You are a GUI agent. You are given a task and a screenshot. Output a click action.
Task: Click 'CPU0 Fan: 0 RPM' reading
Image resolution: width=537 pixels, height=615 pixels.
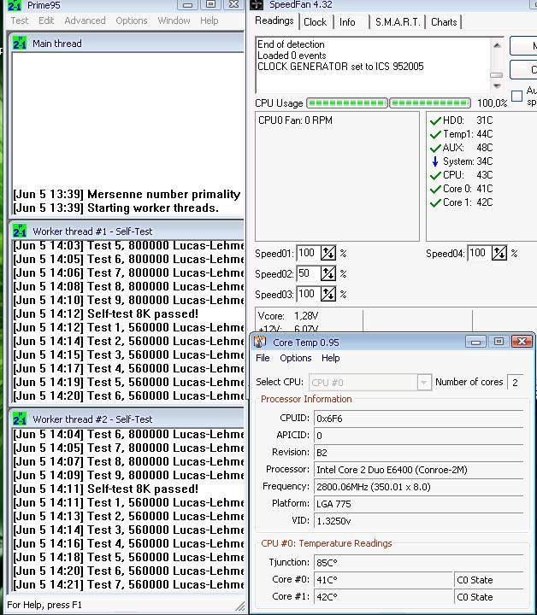[295, 120]
